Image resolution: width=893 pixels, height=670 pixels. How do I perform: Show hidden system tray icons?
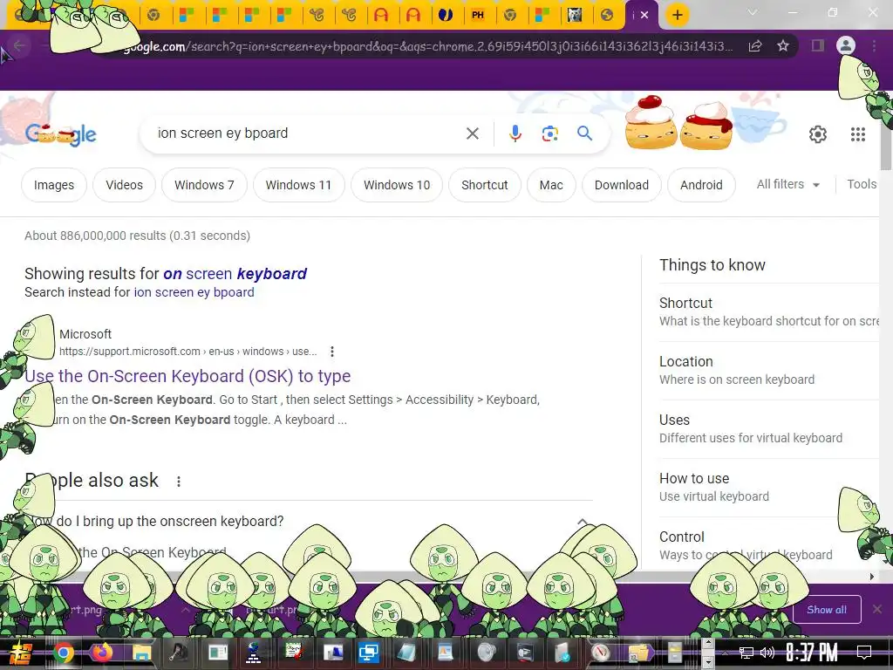tap(725, 653)
